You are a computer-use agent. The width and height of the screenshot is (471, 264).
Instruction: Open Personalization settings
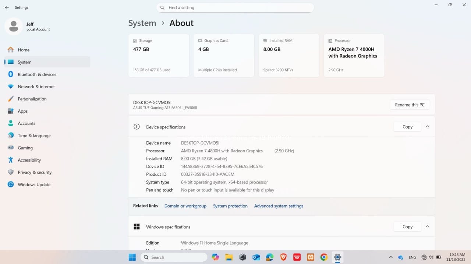47,99
